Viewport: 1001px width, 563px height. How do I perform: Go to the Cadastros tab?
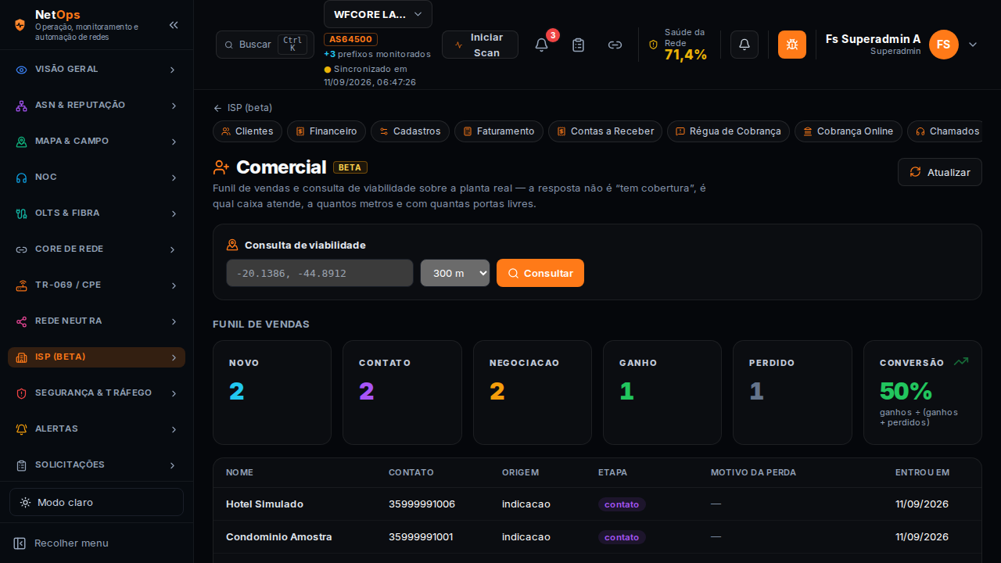click(x=410, y=131)
